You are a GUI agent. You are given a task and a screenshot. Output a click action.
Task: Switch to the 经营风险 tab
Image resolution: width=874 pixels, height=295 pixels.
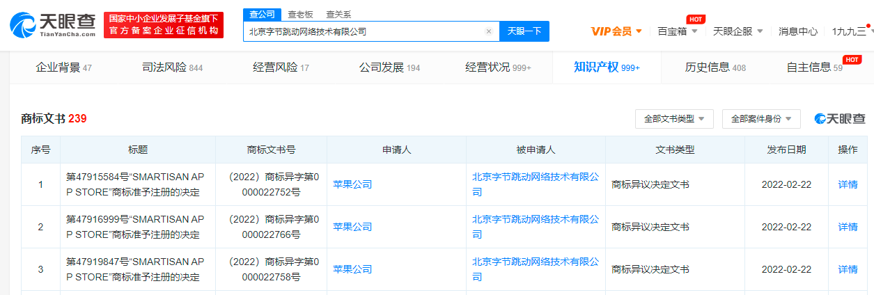pos(281,67)
